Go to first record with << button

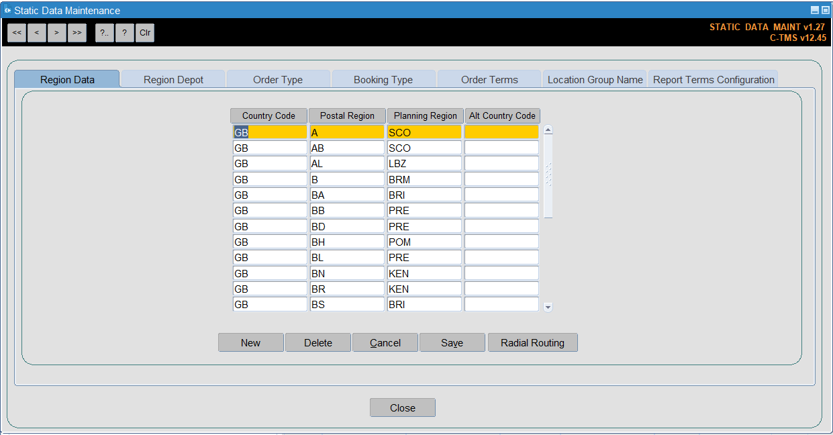(x=17, y=32)
